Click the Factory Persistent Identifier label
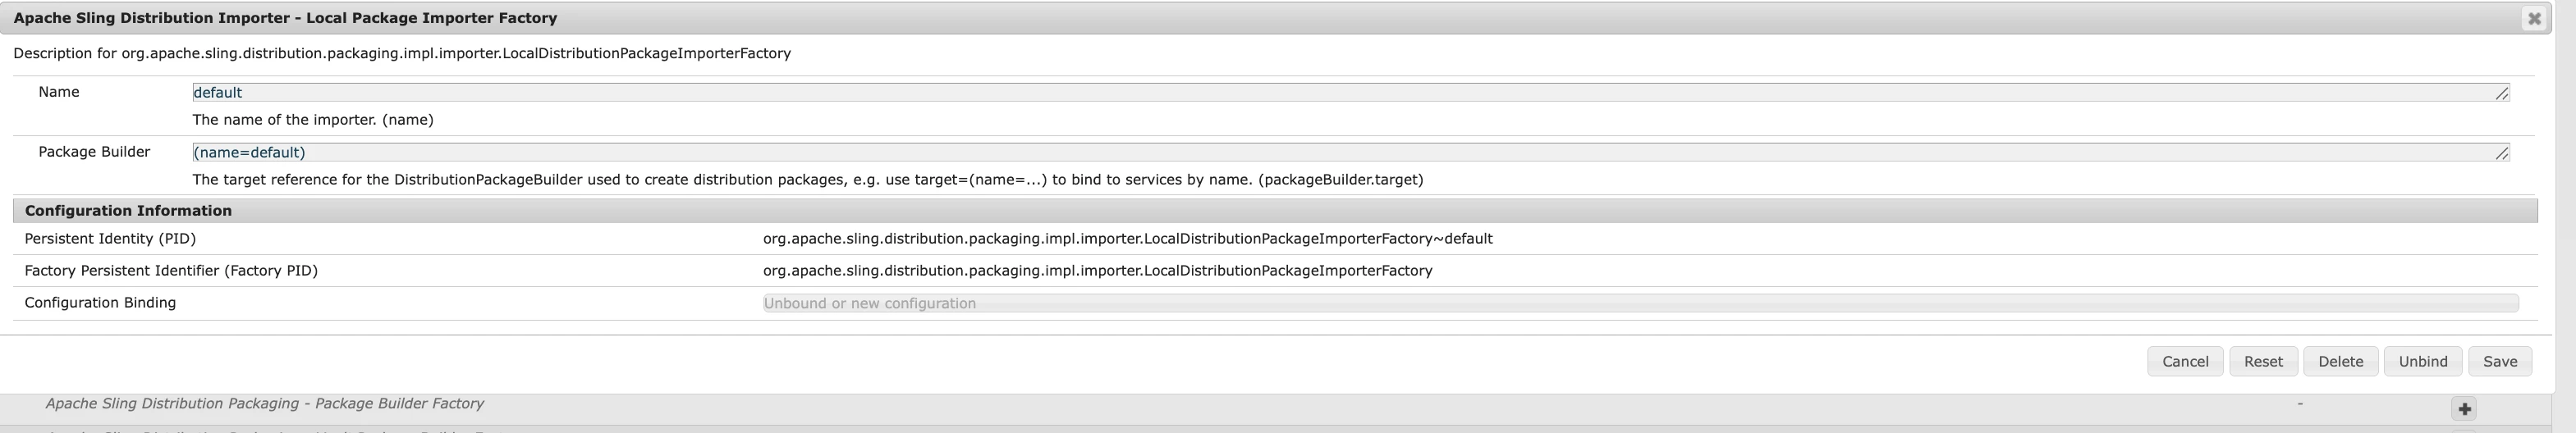Viewport: 2576px width, 433px height. click(x=171, y=271)
